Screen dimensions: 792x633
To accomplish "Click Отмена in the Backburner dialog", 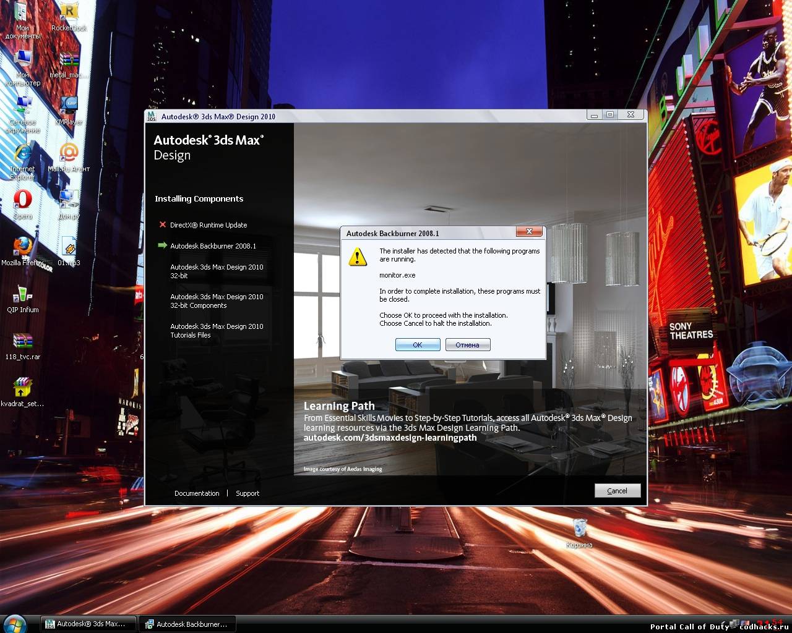I will point(468,345).
